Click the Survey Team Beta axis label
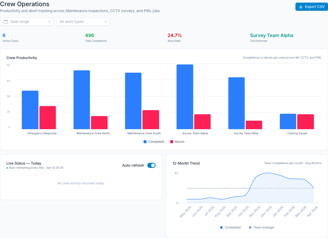The height and width of the screenshot is (238, 328). click(x=246, y=133)
